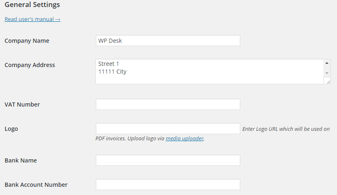Click the 'Enter Logo URL' hint text
Viewport: 337px width, 195px height.
pos(286,129)
